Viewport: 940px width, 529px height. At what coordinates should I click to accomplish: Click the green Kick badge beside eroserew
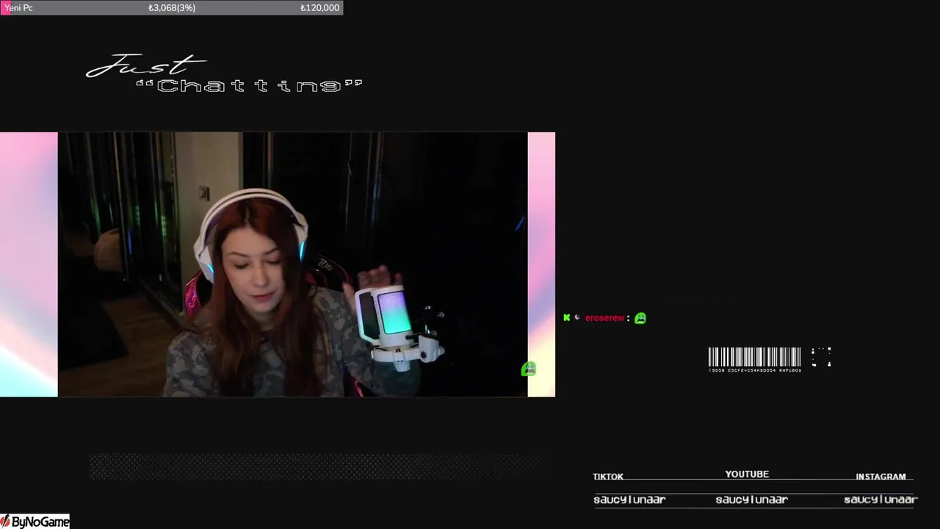tap(566, 318)
